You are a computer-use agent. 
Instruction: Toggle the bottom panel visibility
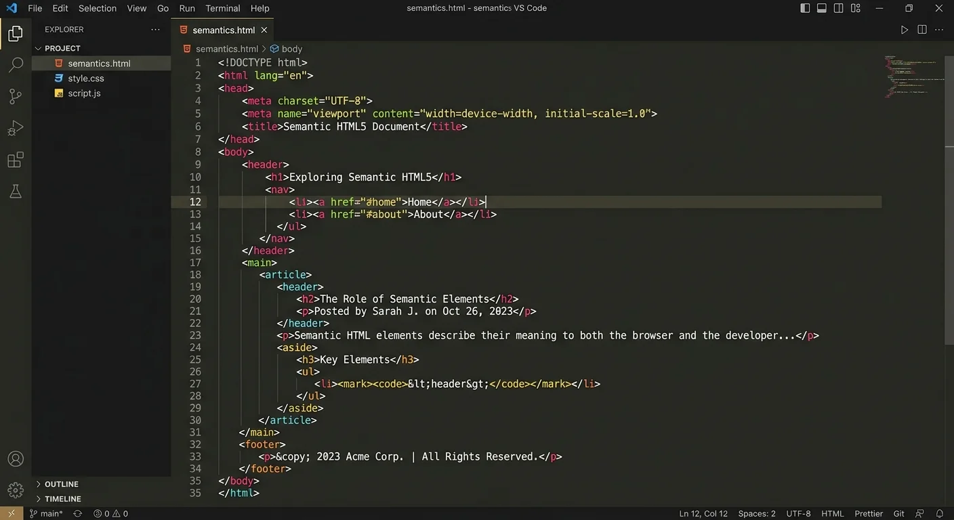point(822,8)
